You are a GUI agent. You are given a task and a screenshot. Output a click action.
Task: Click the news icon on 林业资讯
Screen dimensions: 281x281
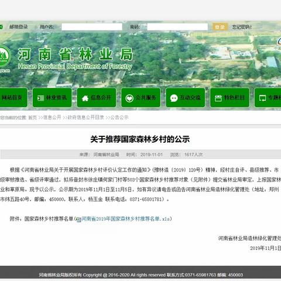point(40,98)
